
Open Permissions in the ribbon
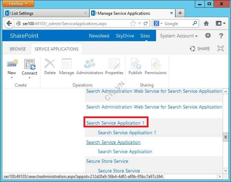[x=155, y=64]
